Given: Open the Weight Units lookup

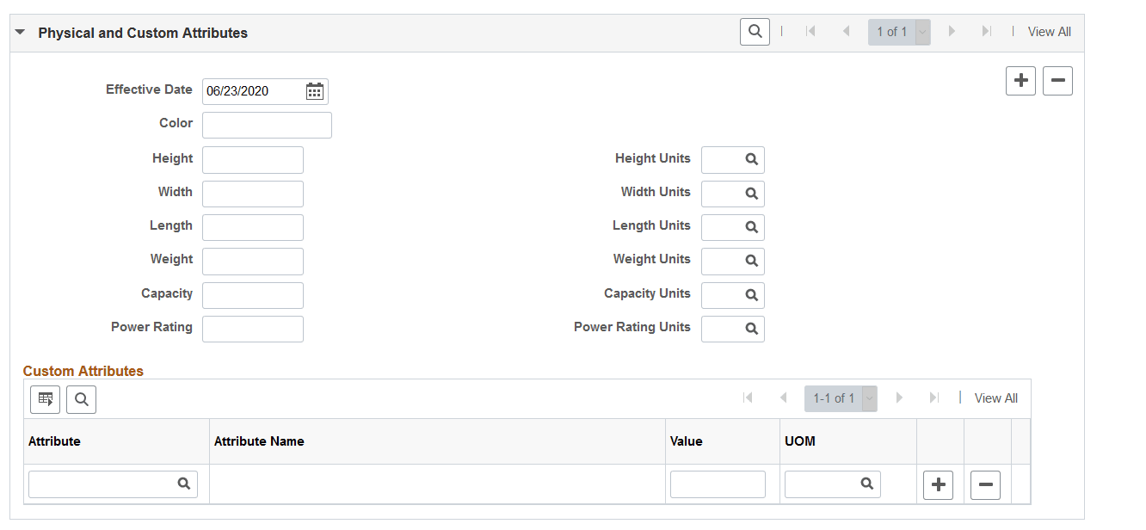Looking at the screenshot, I should click(x=751, y=261).
